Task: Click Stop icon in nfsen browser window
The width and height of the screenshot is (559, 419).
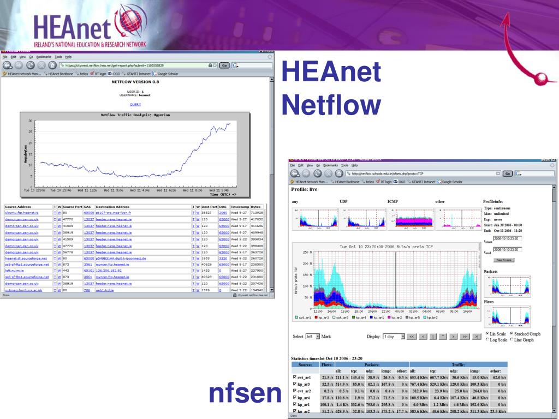Action: pos(328,173)
